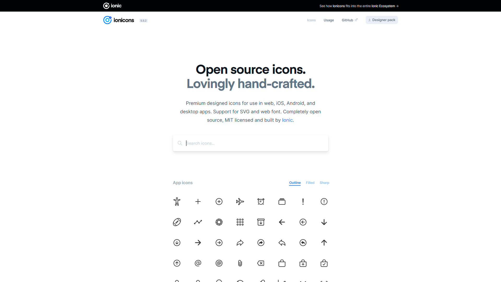This screenshot has width=501, height=282.
Task: Switch to the Filled icon style tab
Action: pos(310,183)
